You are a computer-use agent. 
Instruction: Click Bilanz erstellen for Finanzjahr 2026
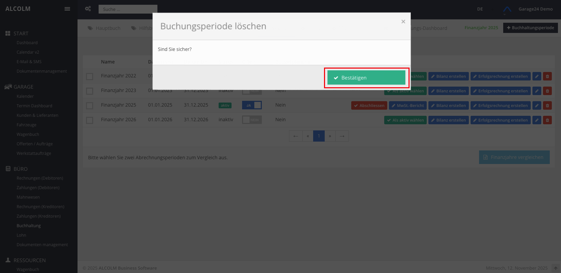(x=448, y=120)
